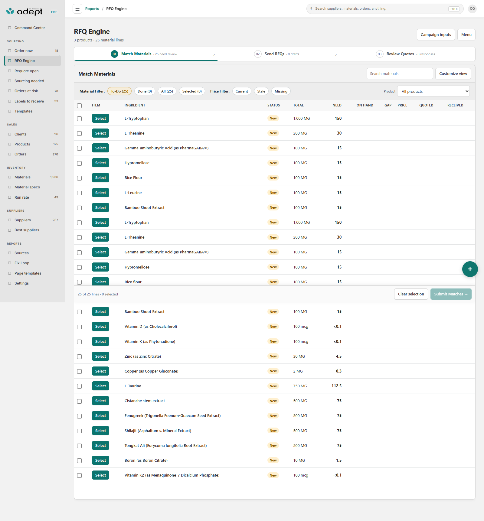Click the search magnifier icon in top bar

[x=311, y=8]
